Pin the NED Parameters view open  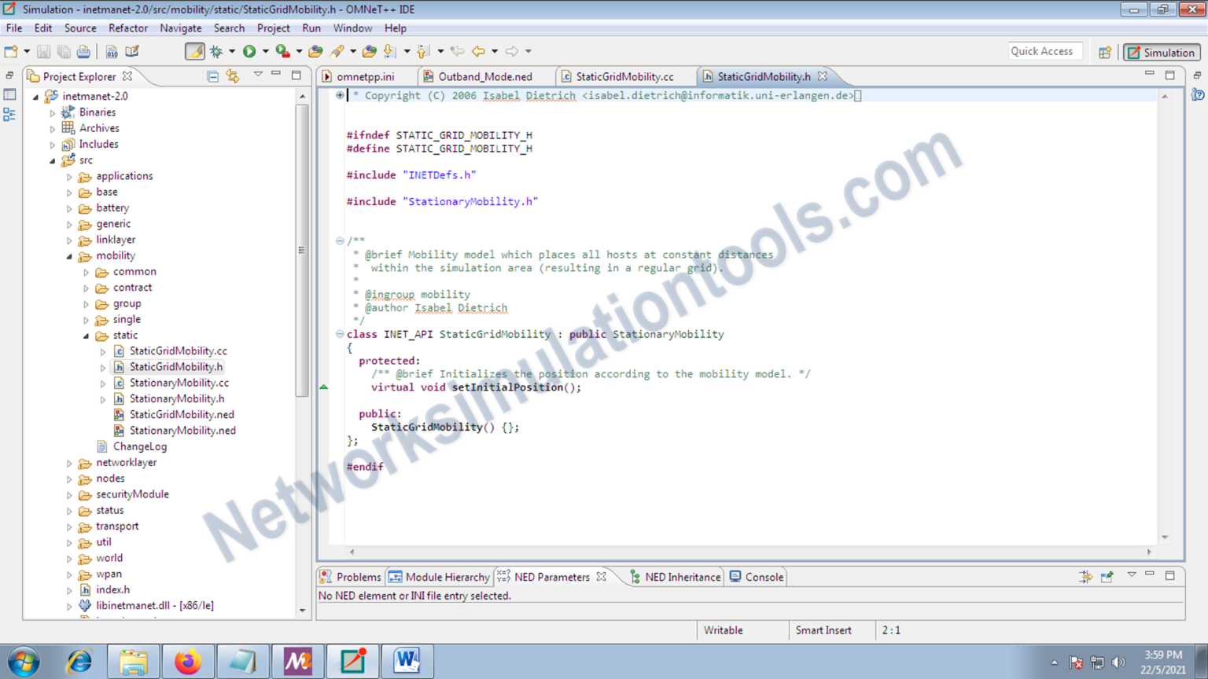(x=1107, y=576)
